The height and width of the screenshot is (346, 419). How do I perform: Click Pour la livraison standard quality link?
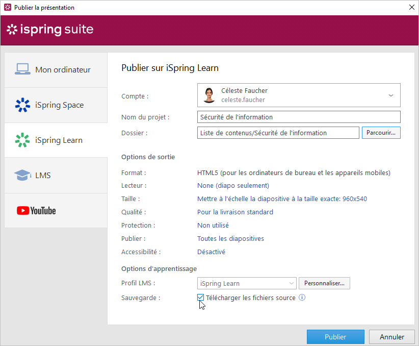click(x=235, y=212)
